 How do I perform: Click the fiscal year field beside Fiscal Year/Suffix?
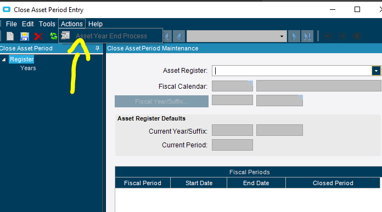[232, 100]
